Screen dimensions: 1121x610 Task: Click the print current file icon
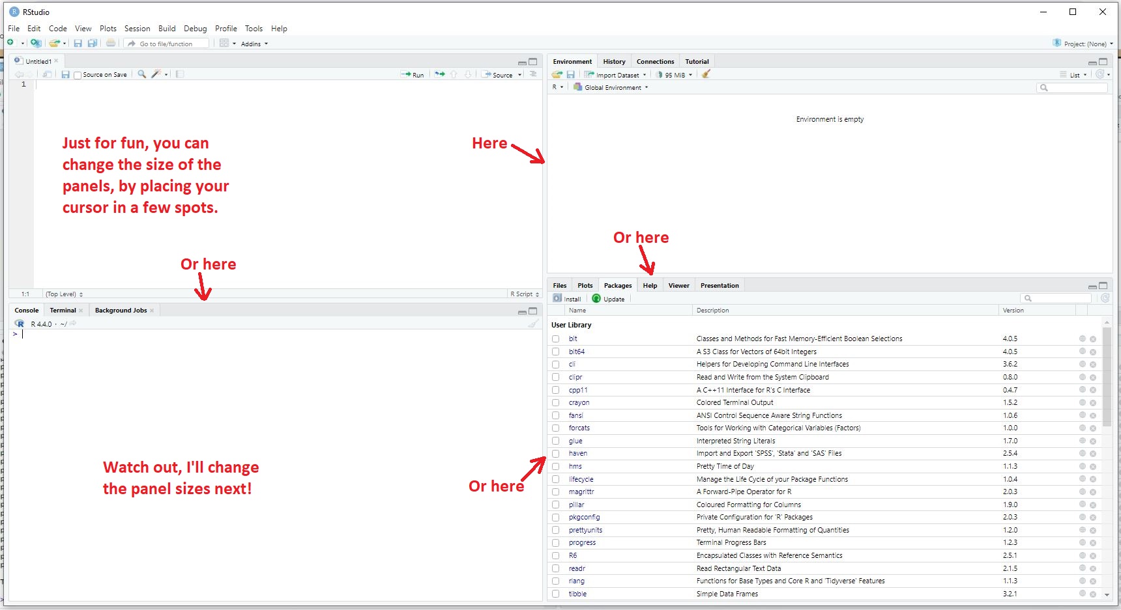(x=111, y=44)
